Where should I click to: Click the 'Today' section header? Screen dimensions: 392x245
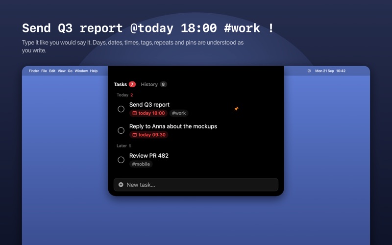tap(122, 95)
